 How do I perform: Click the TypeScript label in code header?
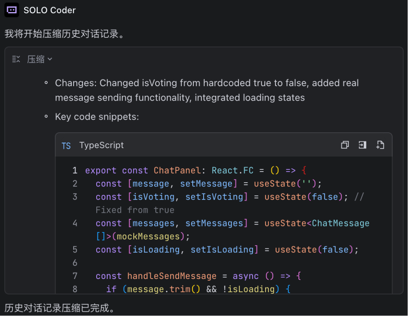point(102,145)
